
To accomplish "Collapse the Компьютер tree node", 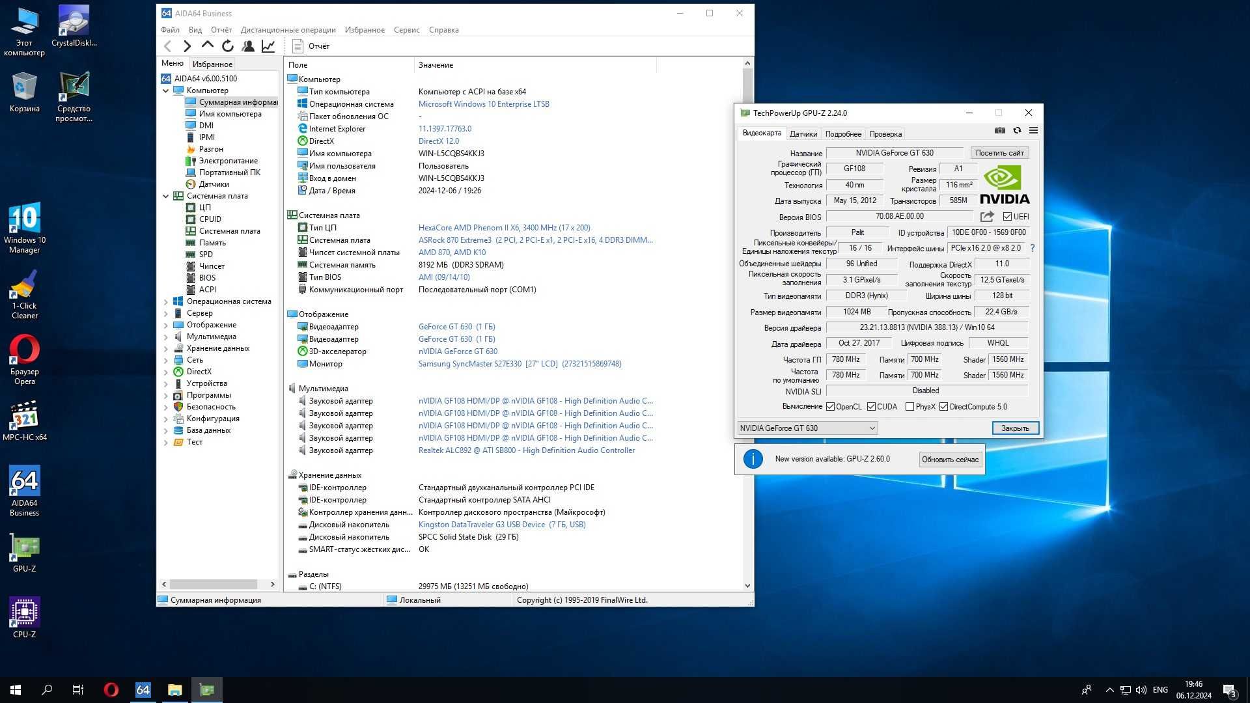I will 166,91.
